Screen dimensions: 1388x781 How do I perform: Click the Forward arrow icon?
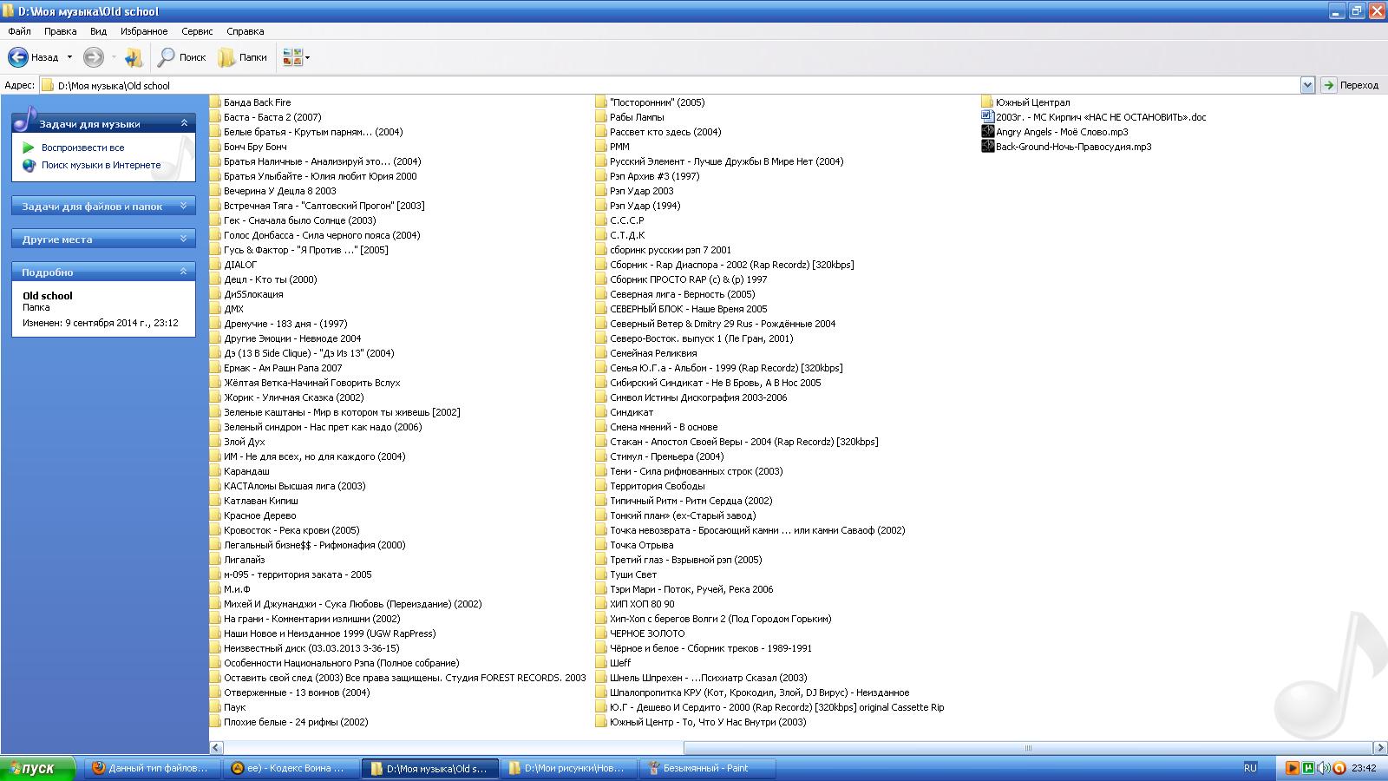[93, 57]
